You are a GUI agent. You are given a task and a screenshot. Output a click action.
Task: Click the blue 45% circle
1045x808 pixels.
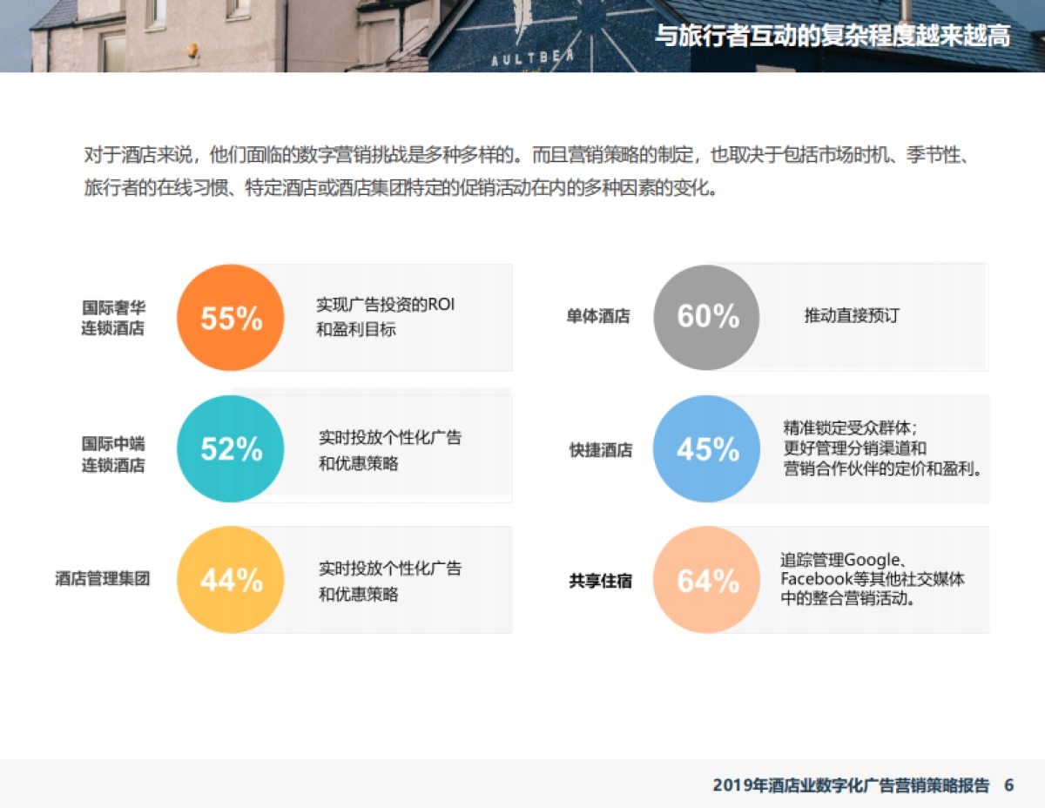tap(705, 449)
